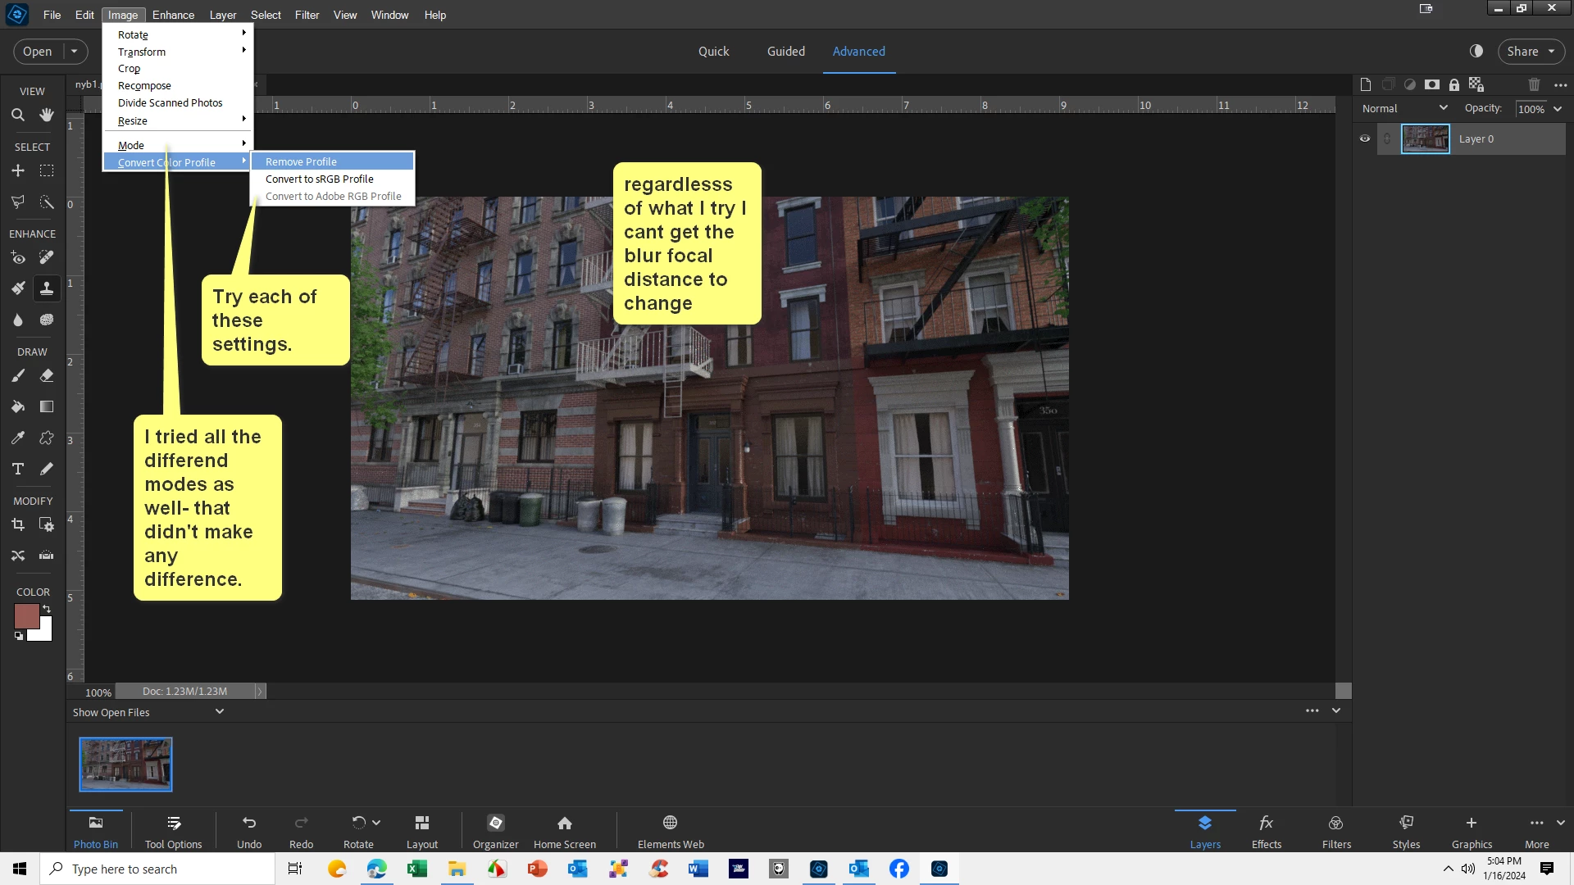The image size is (1574, 885).
Task: Toggle the lock transparent pixels icon
Action: (1476, 84)
